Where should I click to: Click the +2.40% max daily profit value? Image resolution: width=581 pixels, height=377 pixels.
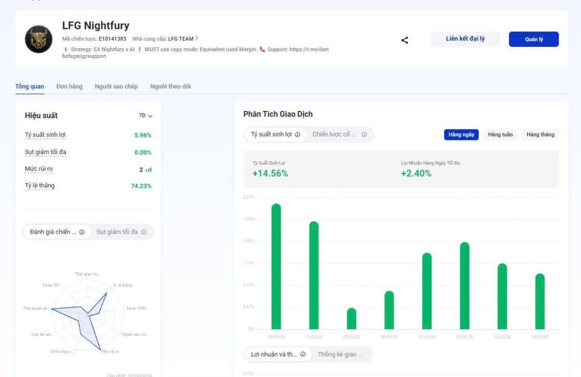tap(416, 173)
